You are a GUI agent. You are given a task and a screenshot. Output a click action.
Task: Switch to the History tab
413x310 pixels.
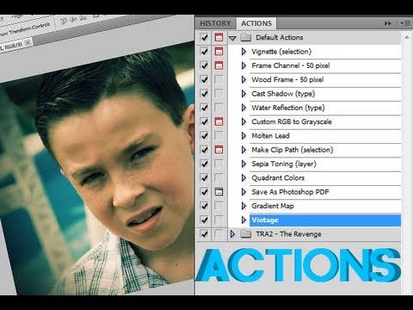pos(215,23)
